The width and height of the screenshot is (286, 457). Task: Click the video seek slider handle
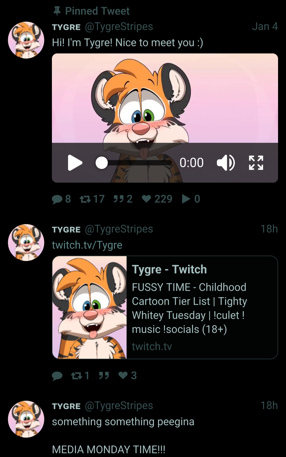point(102,163)
